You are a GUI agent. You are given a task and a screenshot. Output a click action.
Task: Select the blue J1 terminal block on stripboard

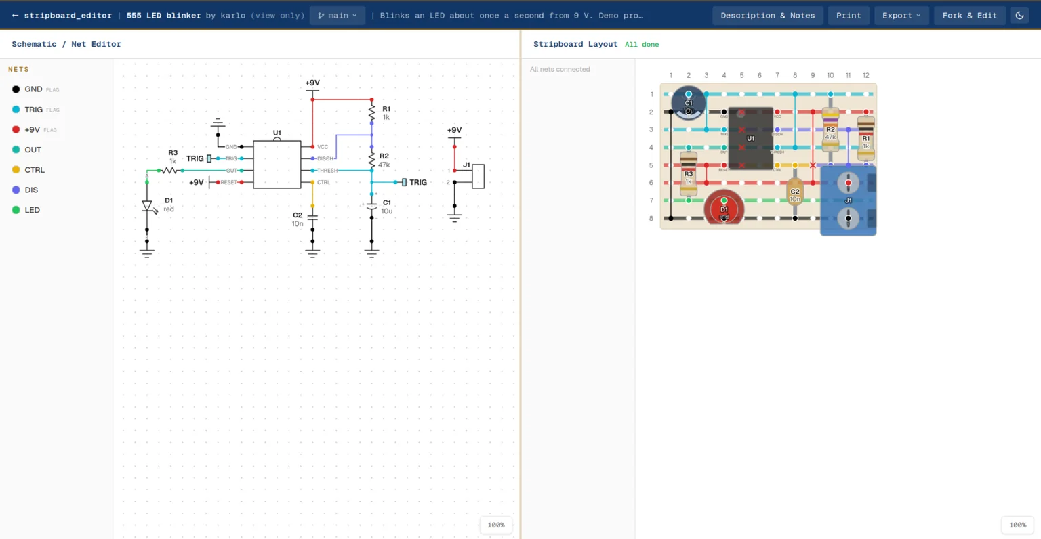click(x=848, y=200)
